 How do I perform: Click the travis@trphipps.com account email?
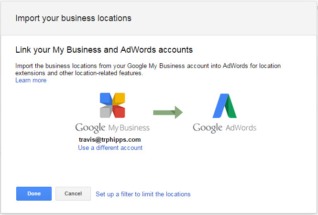(110, 140)
